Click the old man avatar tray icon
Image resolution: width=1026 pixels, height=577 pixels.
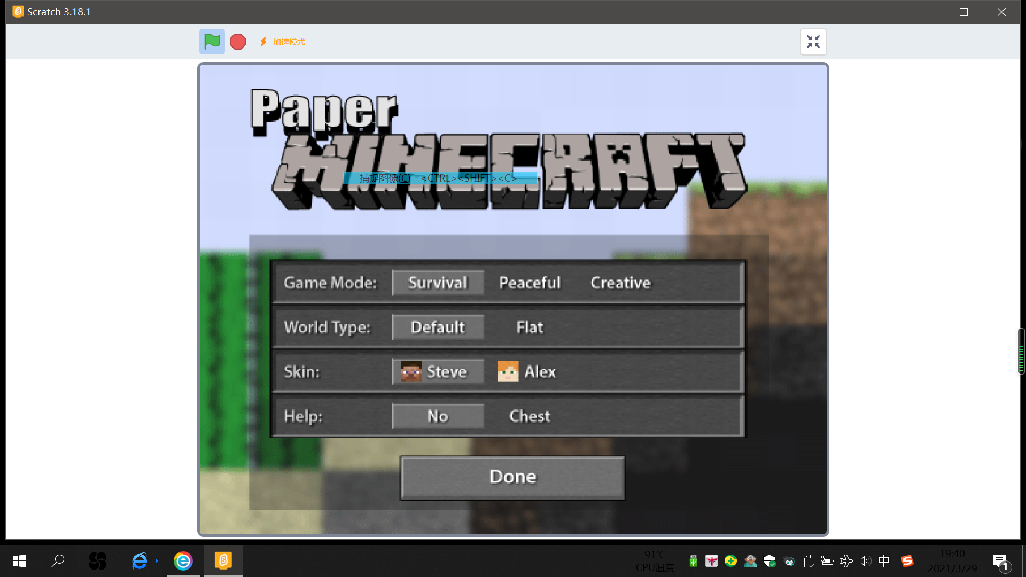pyautogui.click(x=750, y=561)
